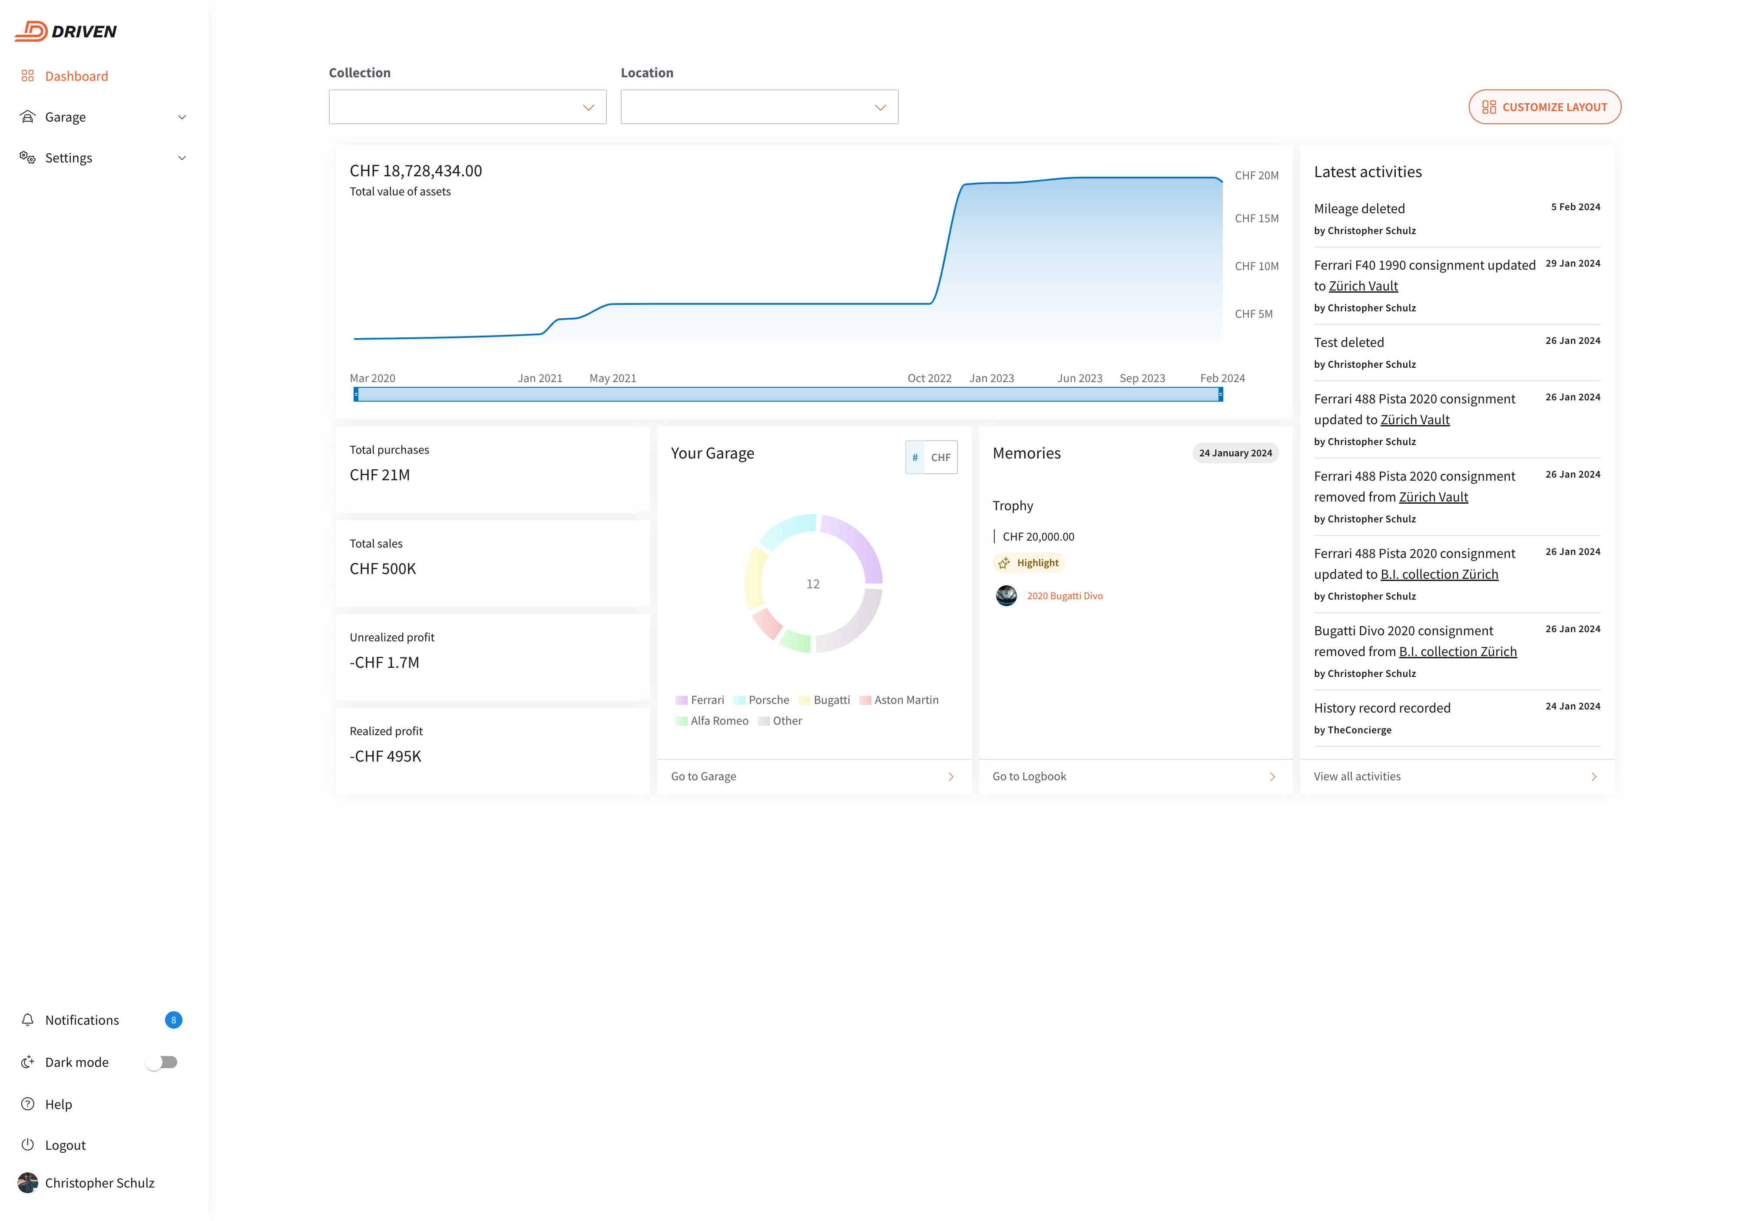Click the chart range slider's left handle
This screenshot has width=1742, height=1221.
356,394
